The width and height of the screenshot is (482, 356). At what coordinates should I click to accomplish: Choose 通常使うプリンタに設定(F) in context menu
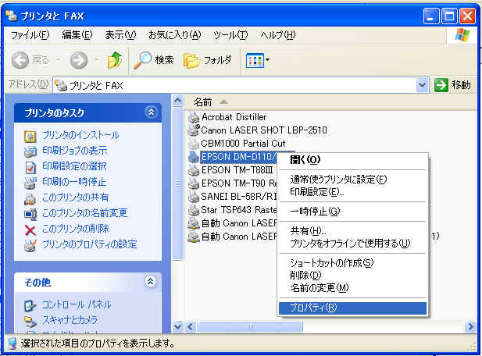pos(352,179)
